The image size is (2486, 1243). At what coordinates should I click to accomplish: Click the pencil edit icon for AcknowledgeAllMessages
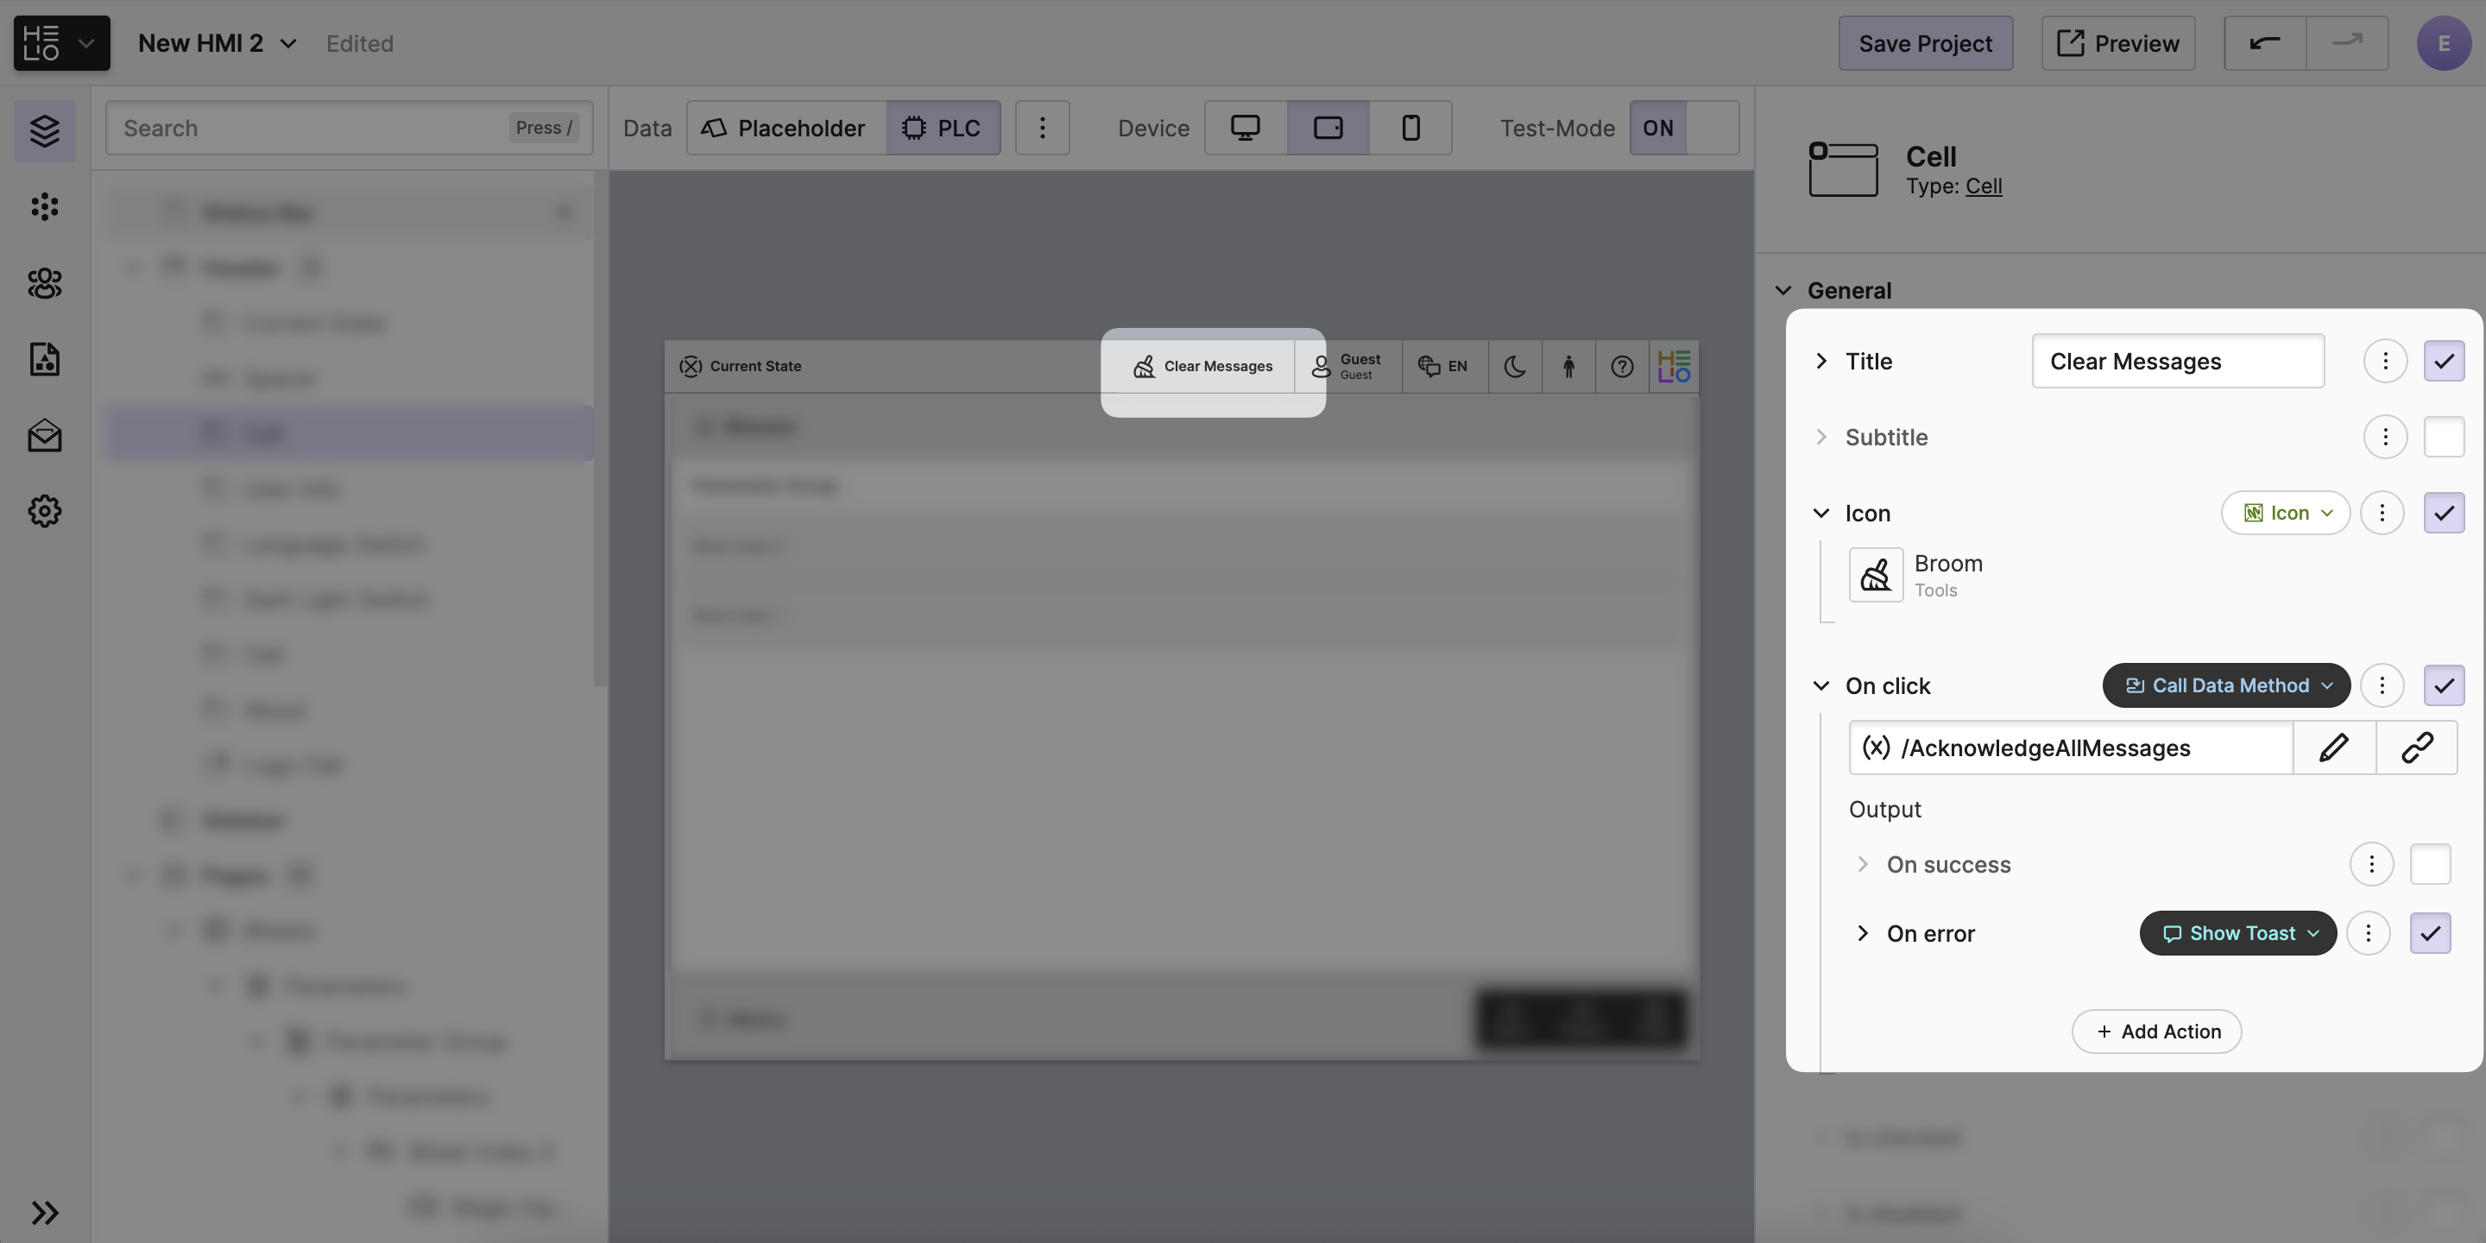click(x=2333, y=748)
